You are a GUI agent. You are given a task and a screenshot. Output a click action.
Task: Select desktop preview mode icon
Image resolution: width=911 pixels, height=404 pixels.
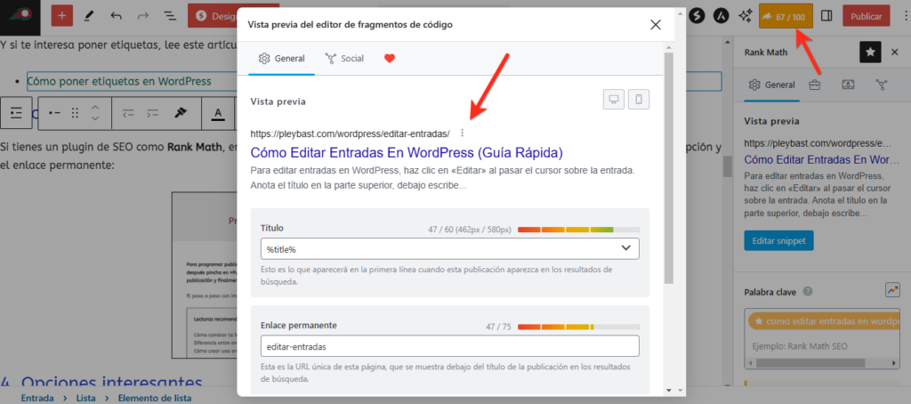[613, 100]
